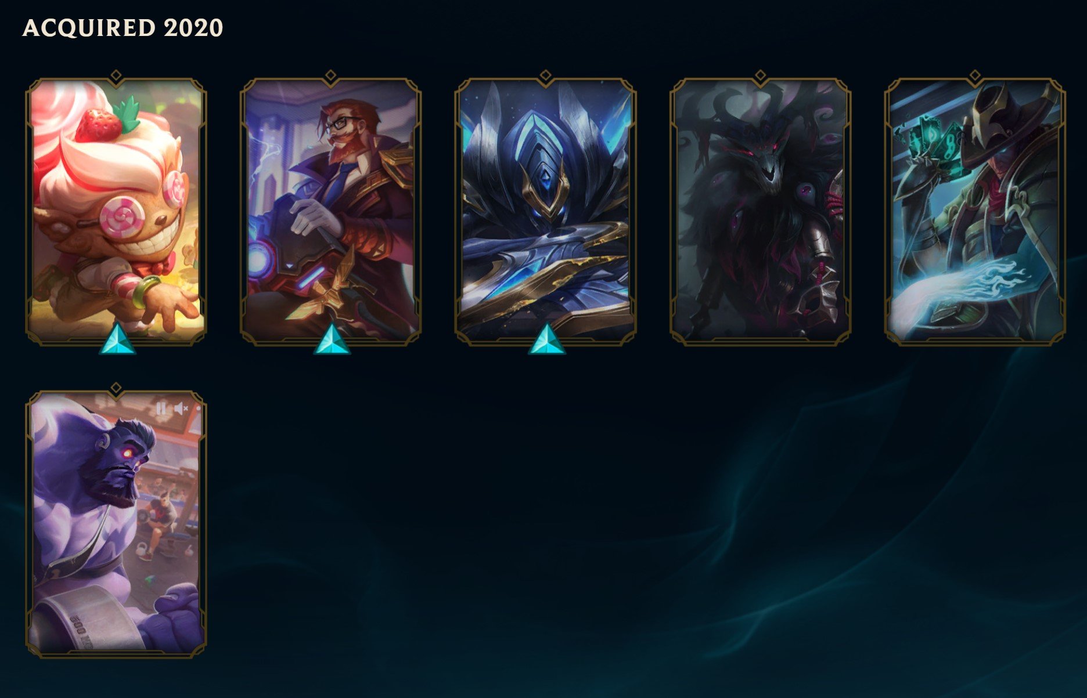Click the diamond marker above the bearded gunman card
1087x698 pixels.
coord(331,75)
